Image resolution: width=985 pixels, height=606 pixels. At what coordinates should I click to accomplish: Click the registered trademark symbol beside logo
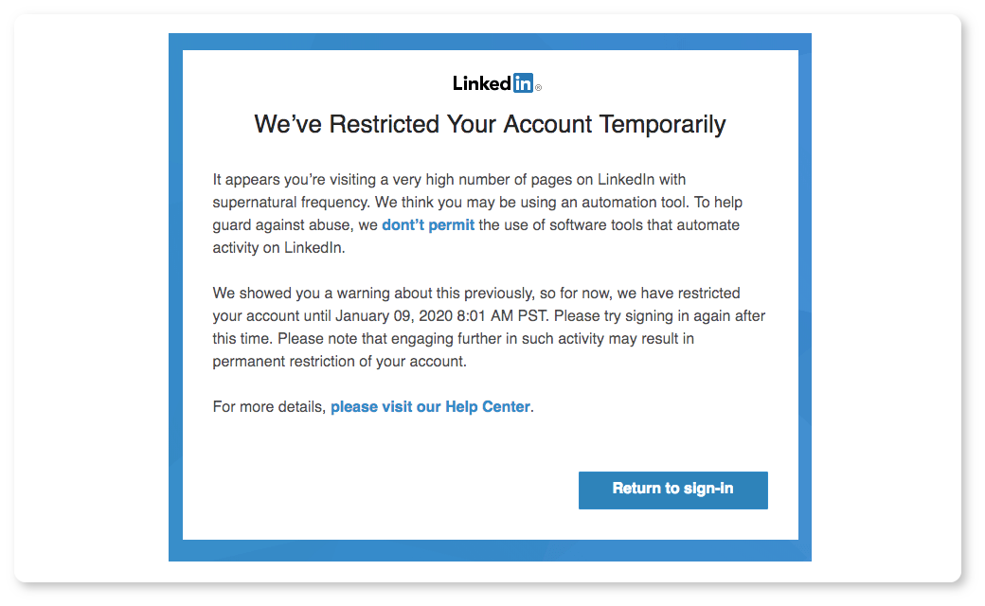click(538, 88)
